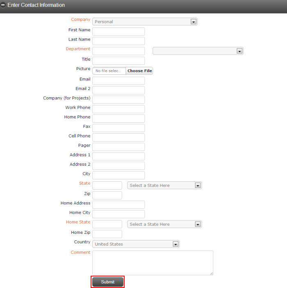
Task: Click the Comment area resize grip
Action: (x=212, y=274)
